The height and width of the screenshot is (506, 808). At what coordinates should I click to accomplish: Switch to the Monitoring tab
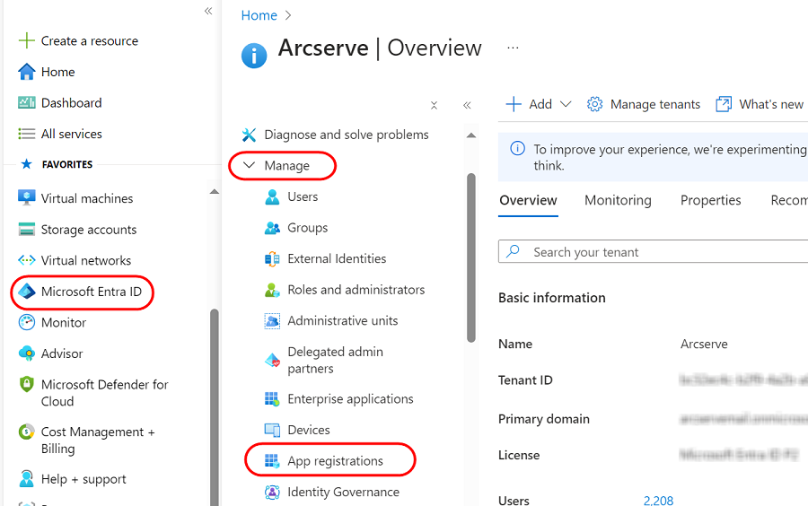[618, 200]
